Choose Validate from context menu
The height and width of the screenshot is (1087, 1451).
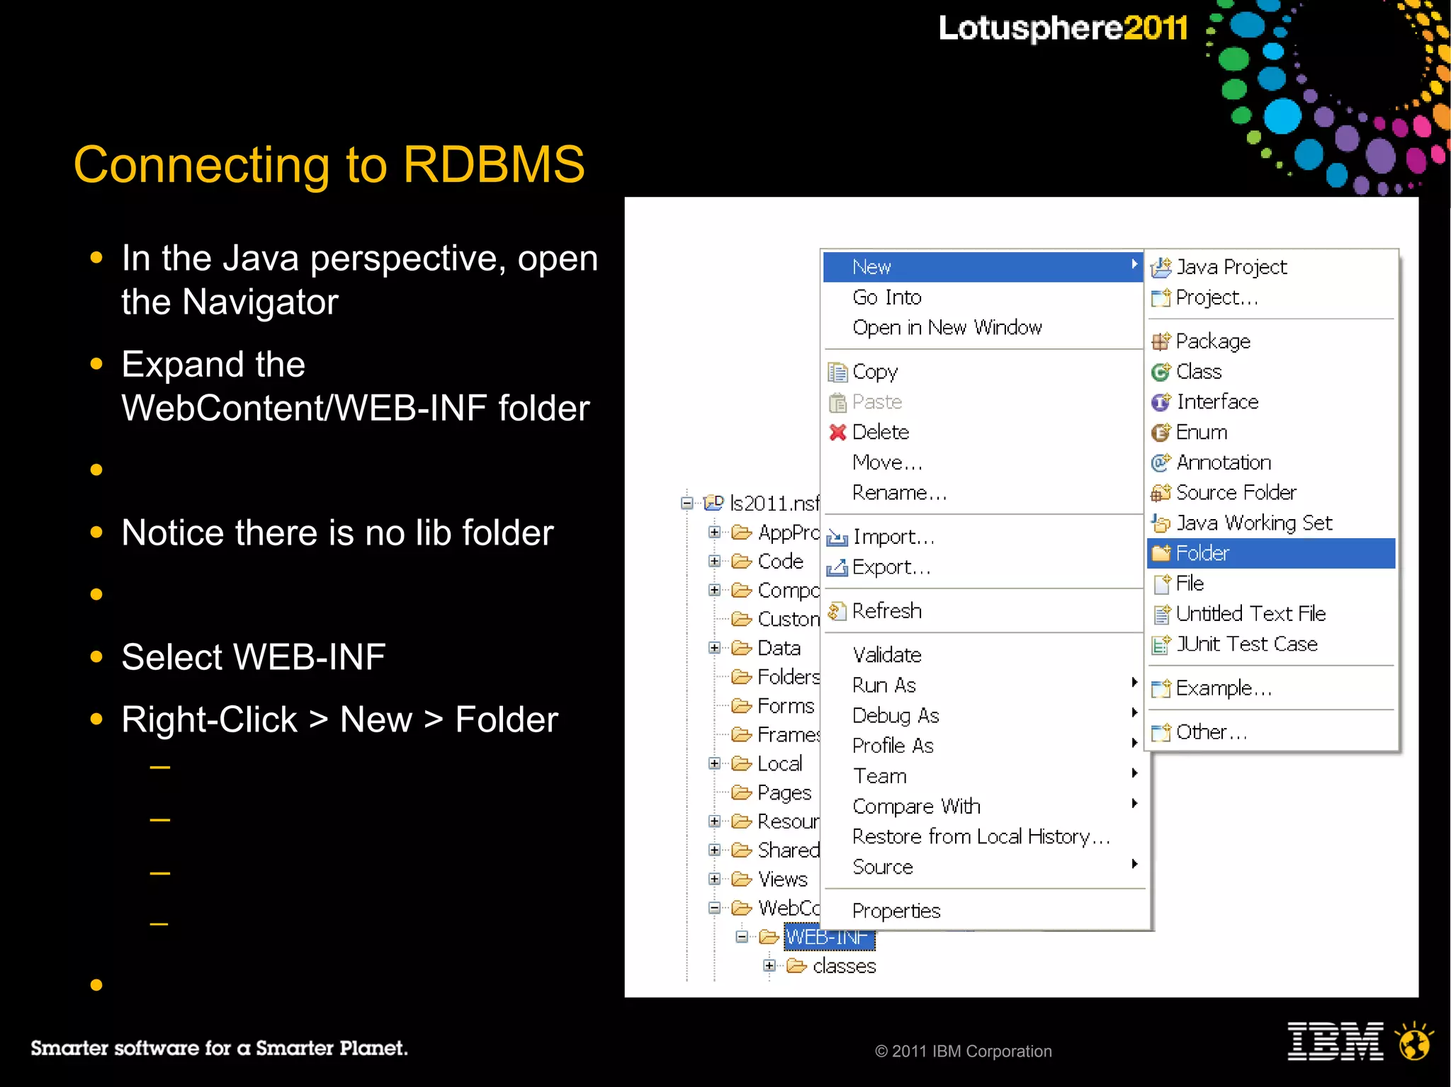pyautogui.click(x=983, y=655)
